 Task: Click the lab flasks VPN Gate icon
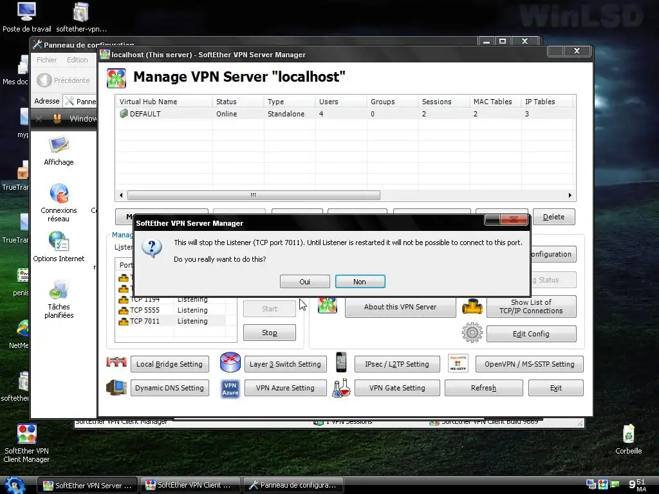click(x=341, y=388)
